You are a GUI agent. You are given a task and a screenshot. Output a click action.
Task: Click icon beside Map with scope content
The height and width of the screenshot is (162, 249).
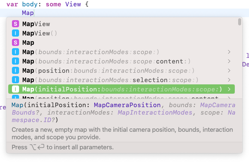[15, 61]
